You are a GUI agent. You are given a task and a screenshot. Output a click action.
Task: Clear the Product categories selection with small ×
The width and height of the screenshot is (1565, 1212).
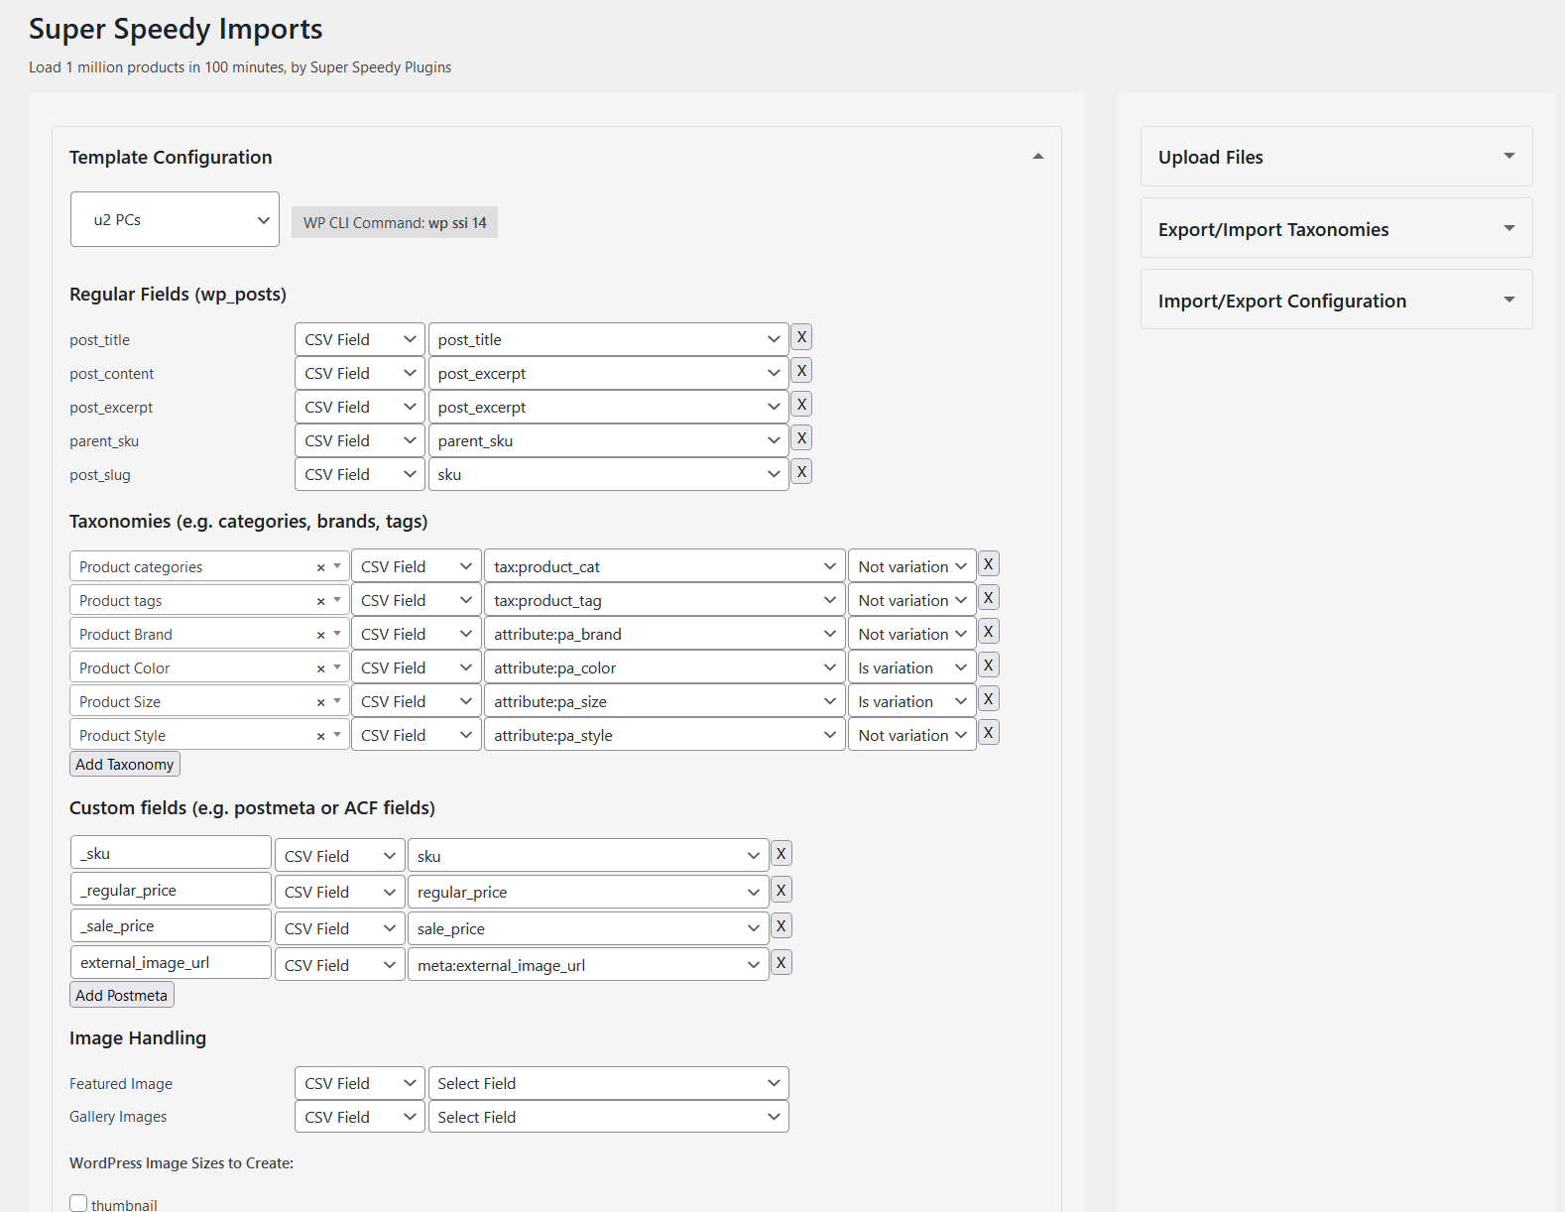(x=320, y=568)
